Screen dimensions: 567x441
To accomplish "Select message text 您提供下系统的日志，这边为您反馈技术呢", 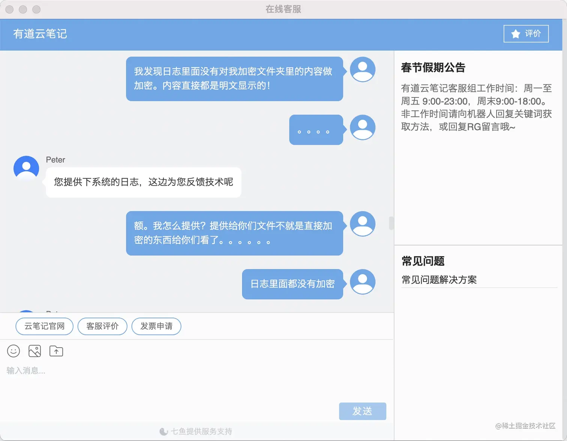I will click(x=144, y=182).
